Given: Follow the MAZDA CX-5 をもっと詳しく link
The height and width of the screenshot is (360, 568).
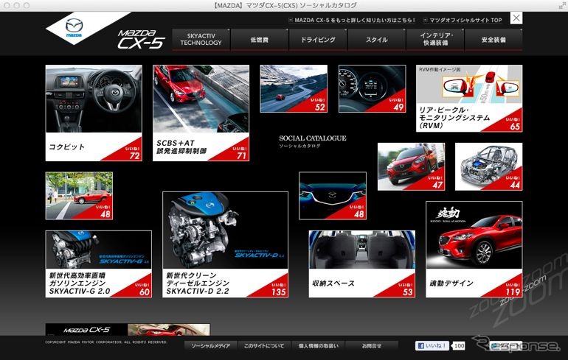Looking at the screenshot, I should (x=352, y=20).
